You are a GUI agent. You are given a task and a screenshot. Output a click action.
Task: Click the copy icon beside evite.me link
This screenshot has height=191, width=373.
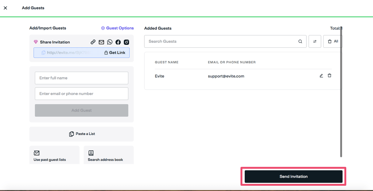click(x=43, y=53)
